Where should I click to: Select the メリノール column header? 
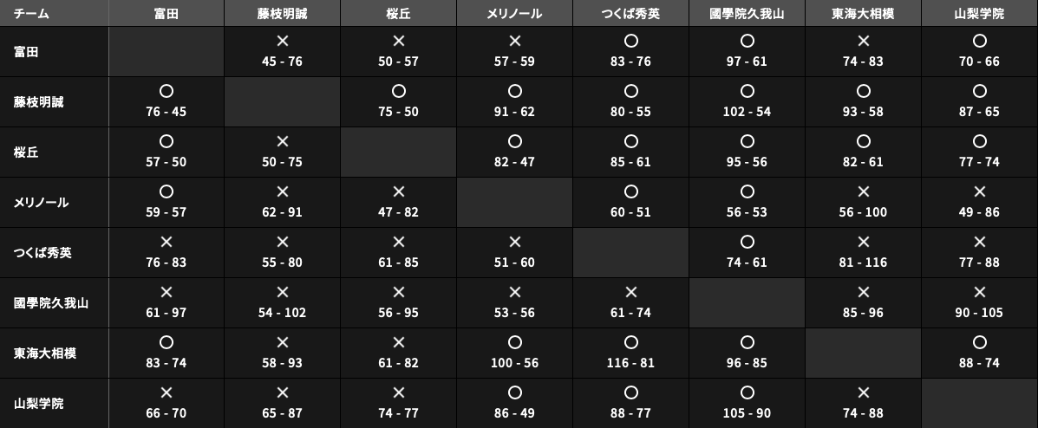514,14
